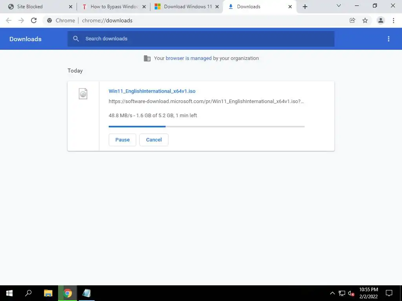This screenshot has width=402, height=301.
Task: Open File Explorer from the taskbar
Action: [48, 293]
